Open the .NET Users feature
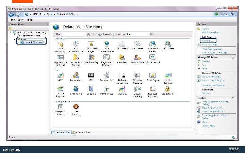Screen dimensions: 245x153 click(x=168, y=45)
